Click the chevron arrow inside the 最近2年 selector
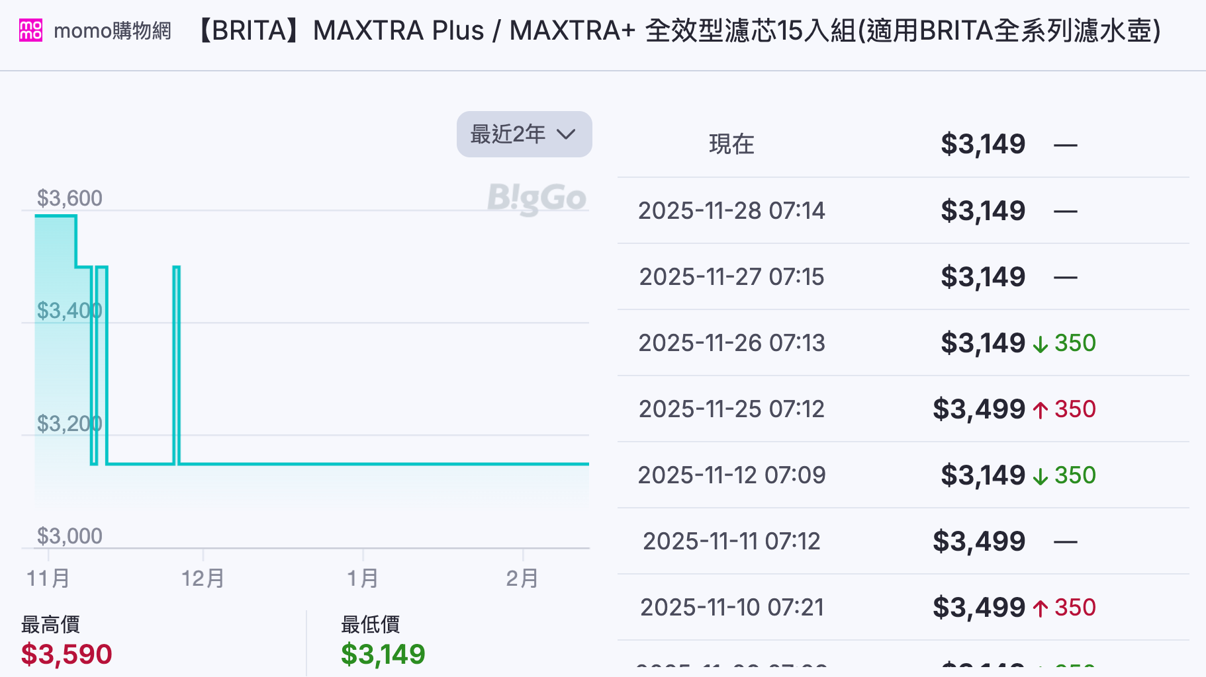This screenshot has width=1206, height=677. [567, 134]
